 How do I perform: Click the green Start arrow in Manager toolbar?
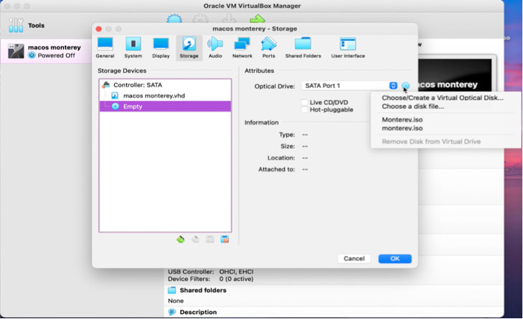click(257, 19)
